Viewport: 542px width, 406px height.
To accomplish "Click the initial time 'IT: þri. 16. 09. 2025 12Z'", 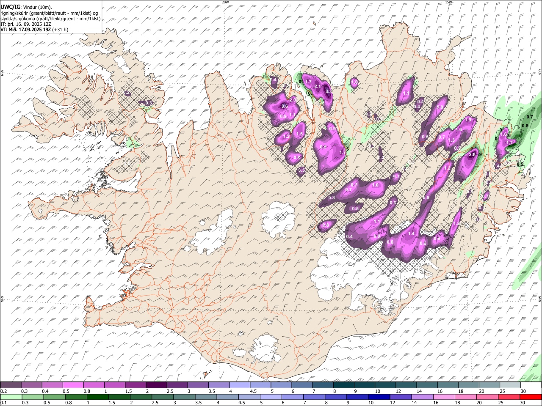I will click(x=26, y=24).
